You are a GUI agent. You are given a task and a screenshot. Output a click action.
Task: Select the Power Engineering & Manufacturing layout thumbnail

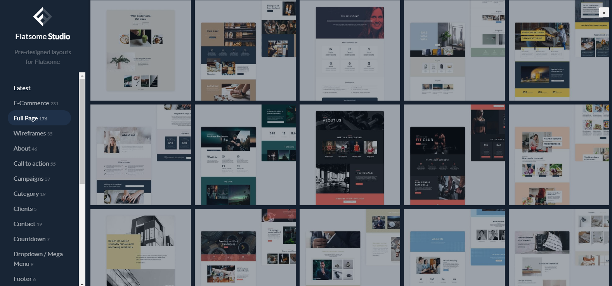click(559, 50)
